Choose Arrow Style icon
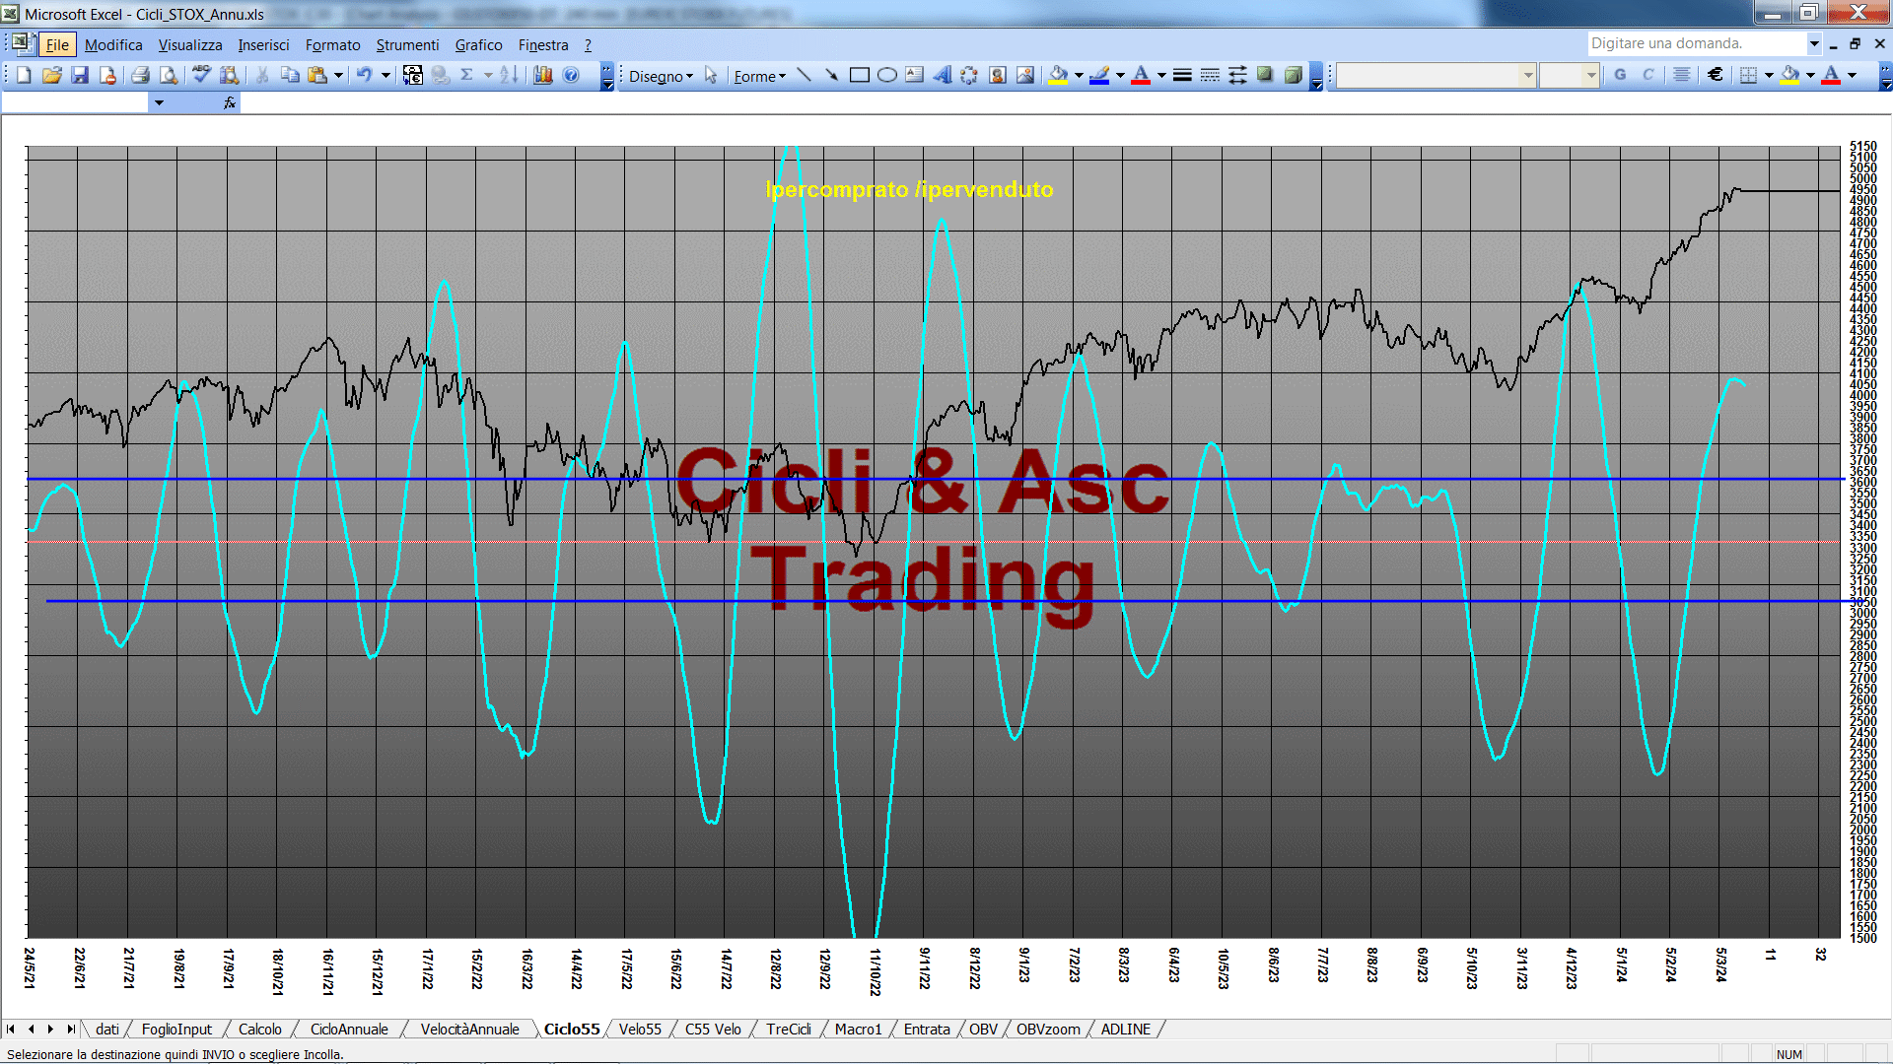 click(x=1237, y=76)
